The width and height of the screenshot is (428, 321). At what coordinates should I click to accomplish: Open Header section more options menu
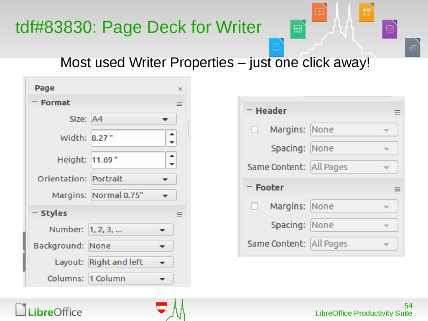coord(397,112)
